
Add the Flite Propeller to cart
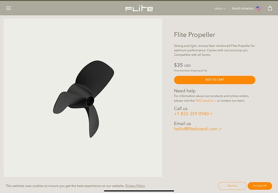click(x=214, y=80)
